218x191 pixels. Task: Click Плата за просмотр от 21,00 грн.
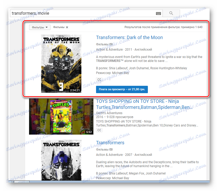[x=122, y=89]
